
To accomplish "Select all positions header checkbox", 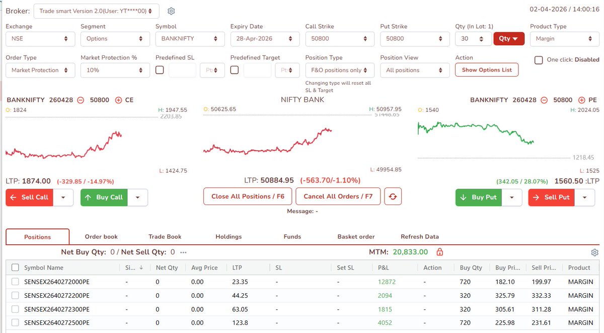I will pyautogui.click(x=15, y=268).
